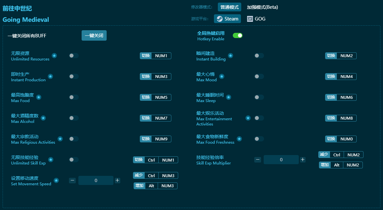Enable Max Entertainment Activities switch
Screen dimensions: 383x210
pyautogui.click(x=259, y=118)
